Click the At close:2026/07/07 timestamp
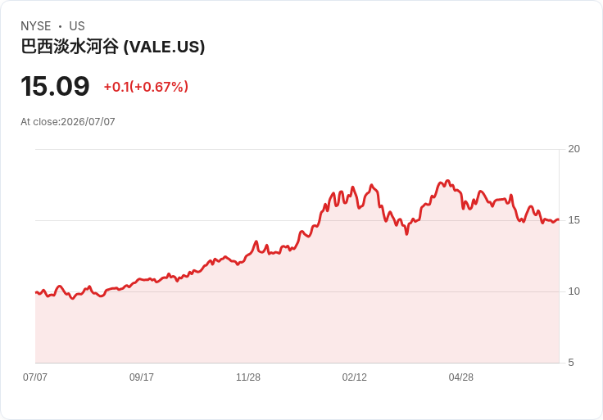This screenshot has width=603, height=420. point(68,122)
